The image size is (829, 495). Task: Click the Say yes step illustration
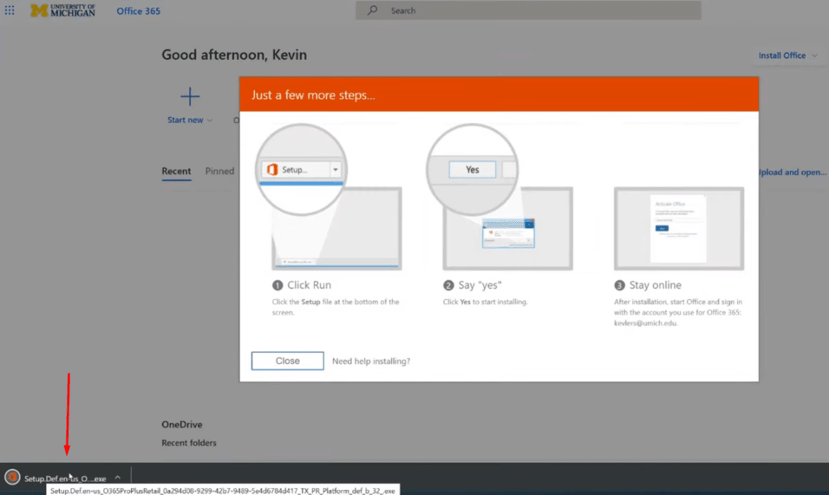click(499, 197)
